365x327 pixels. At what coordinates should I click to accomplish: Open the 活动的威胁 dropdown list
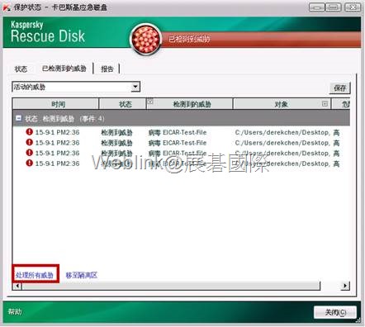(135, 87)
